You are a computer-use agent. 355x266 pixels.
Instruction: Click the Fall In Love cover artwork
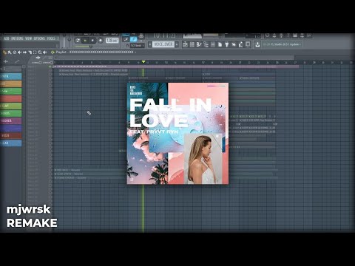177,134
